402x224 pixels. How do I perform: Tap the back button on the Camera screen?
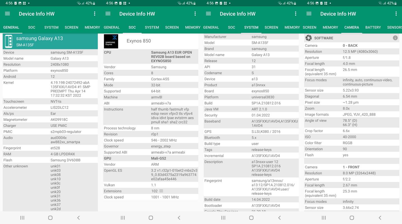pos(380,218)
